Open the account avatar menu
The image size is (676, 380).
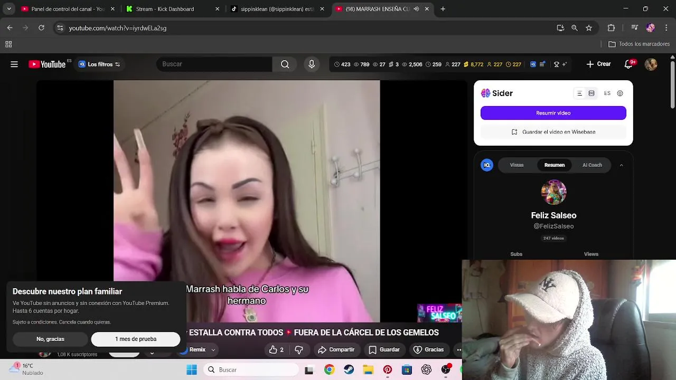tap(651, 64)
